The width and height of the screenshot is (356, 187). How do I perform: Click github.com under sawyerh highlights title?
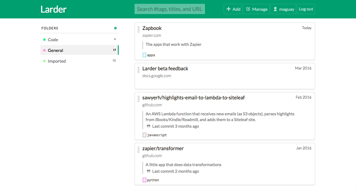pyautogui.click(x=152, y=105)
